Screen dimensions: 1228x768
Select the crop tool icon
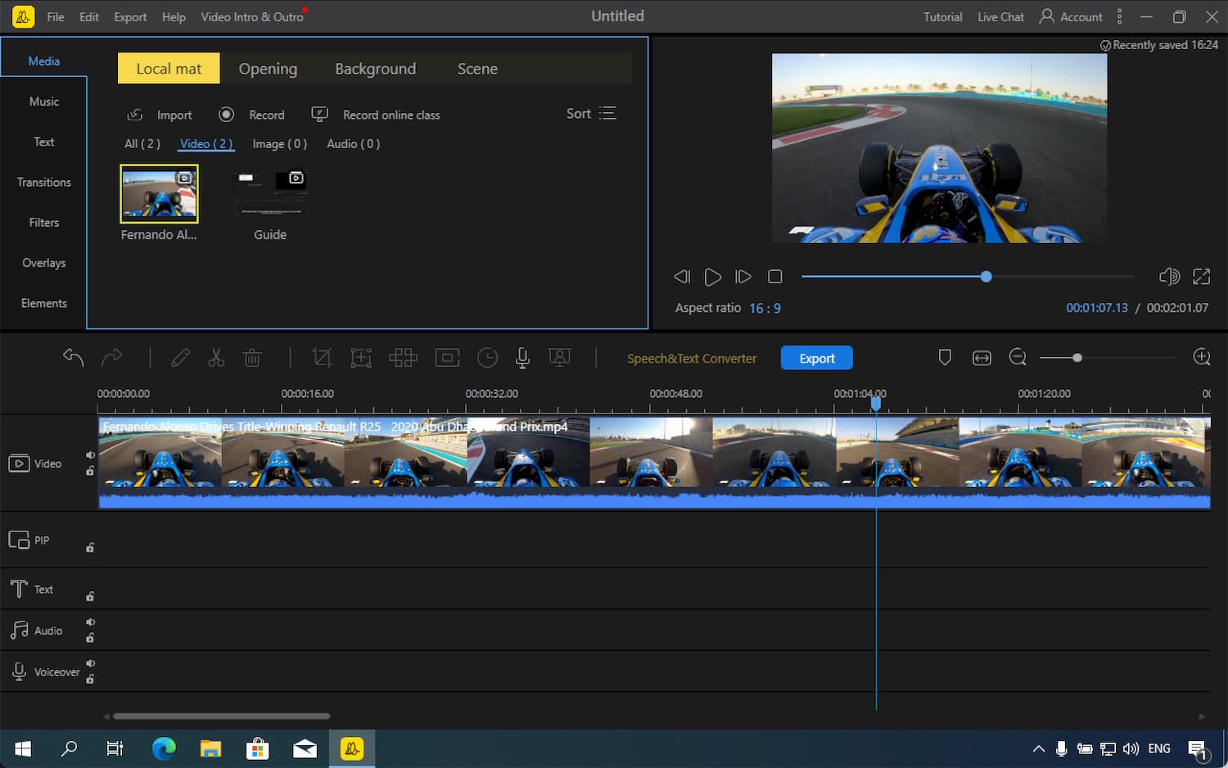point(322,358)
